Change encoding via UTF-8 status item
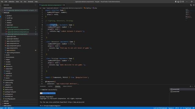 tap(177, 108)
